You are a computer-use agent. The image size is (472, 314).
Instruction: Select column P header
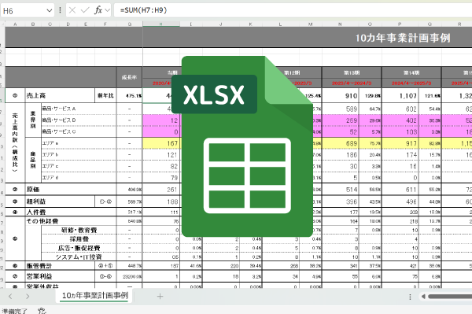click(x=400, y=24)
